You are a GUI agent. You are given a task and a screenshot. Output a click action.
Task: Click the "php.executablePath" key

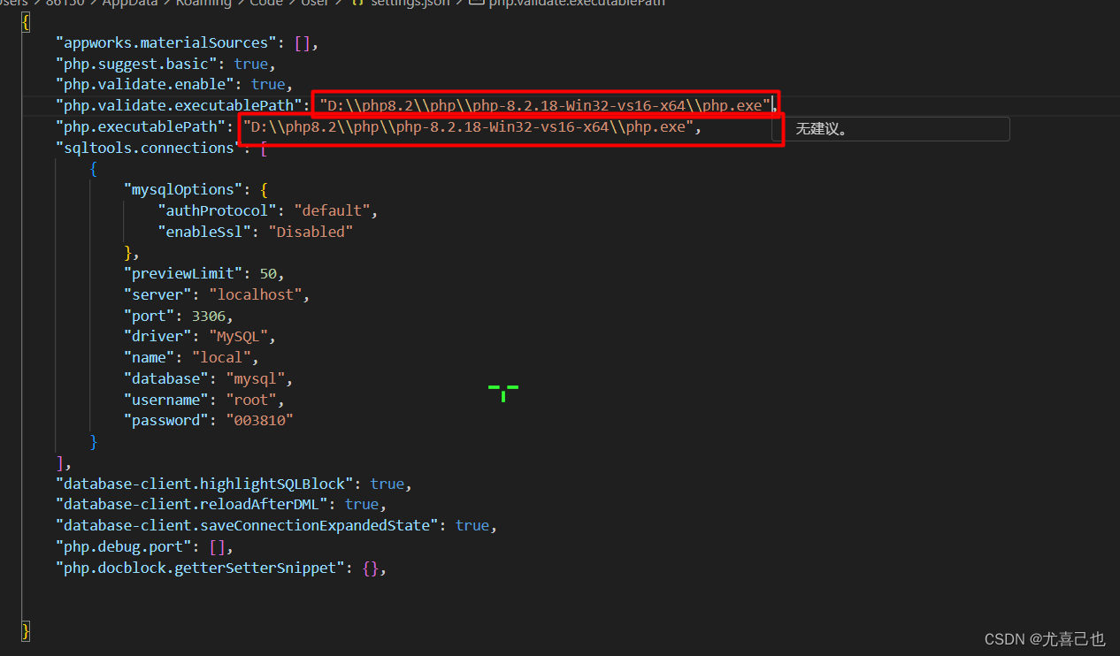[x=141, y=126]
